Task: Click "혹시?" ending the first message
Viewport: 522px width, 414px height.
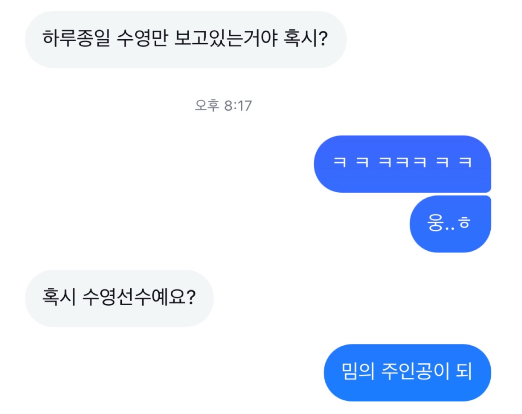Action: tap(307, 40)
